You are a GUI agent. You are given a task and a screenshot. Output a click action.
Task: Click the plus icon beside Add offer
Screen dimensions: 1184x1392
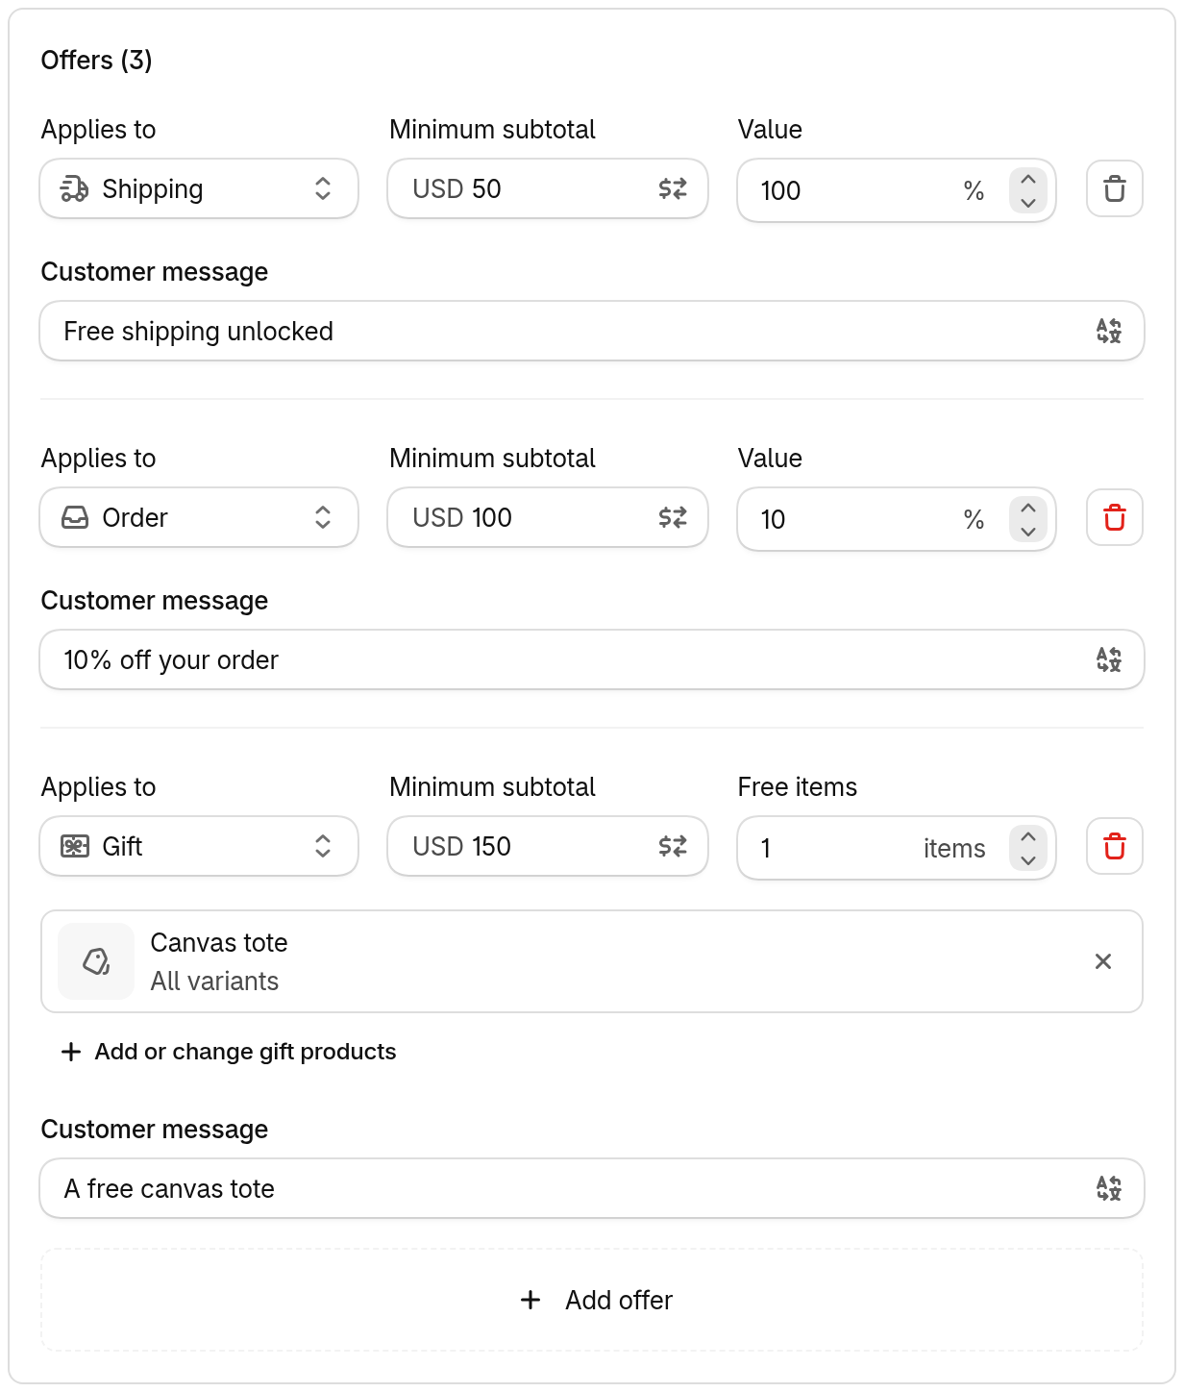tap(530, 1300)
